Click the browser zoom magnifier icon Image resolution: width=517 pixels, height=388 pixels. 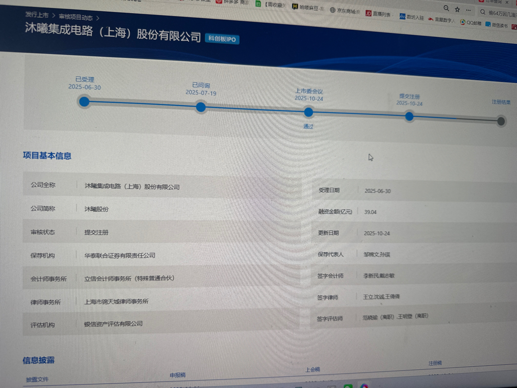(x=446, y=8)
